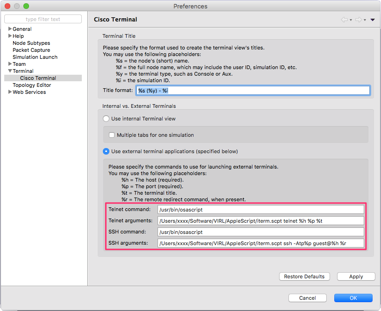Click '%i = the simulation ID.' text
This screenshot has height=311, width=381.
(x=143, y=80)
